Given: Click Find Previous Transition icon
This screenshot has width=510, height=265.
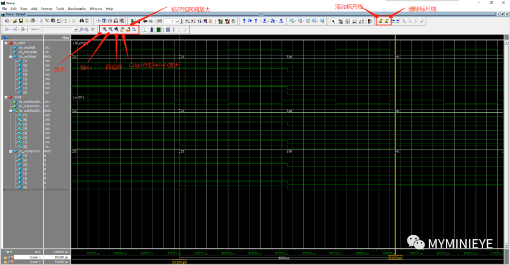Looking at the screenshot, I should [393, 21].
